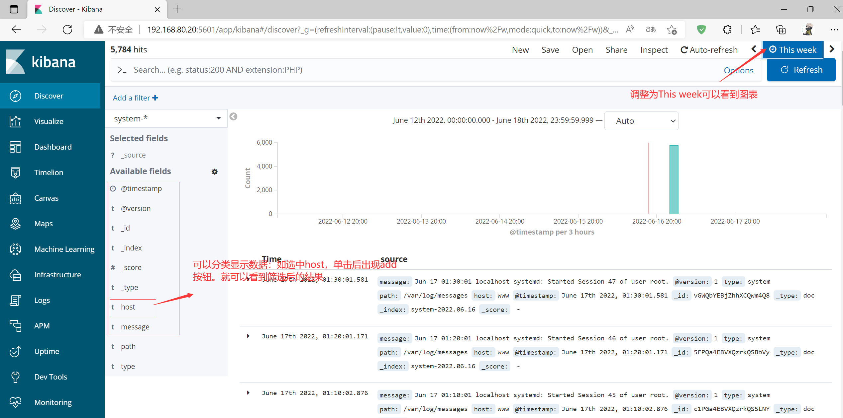843x418 pixels.
Task: Open browser profile avatar
Action: 808,30
